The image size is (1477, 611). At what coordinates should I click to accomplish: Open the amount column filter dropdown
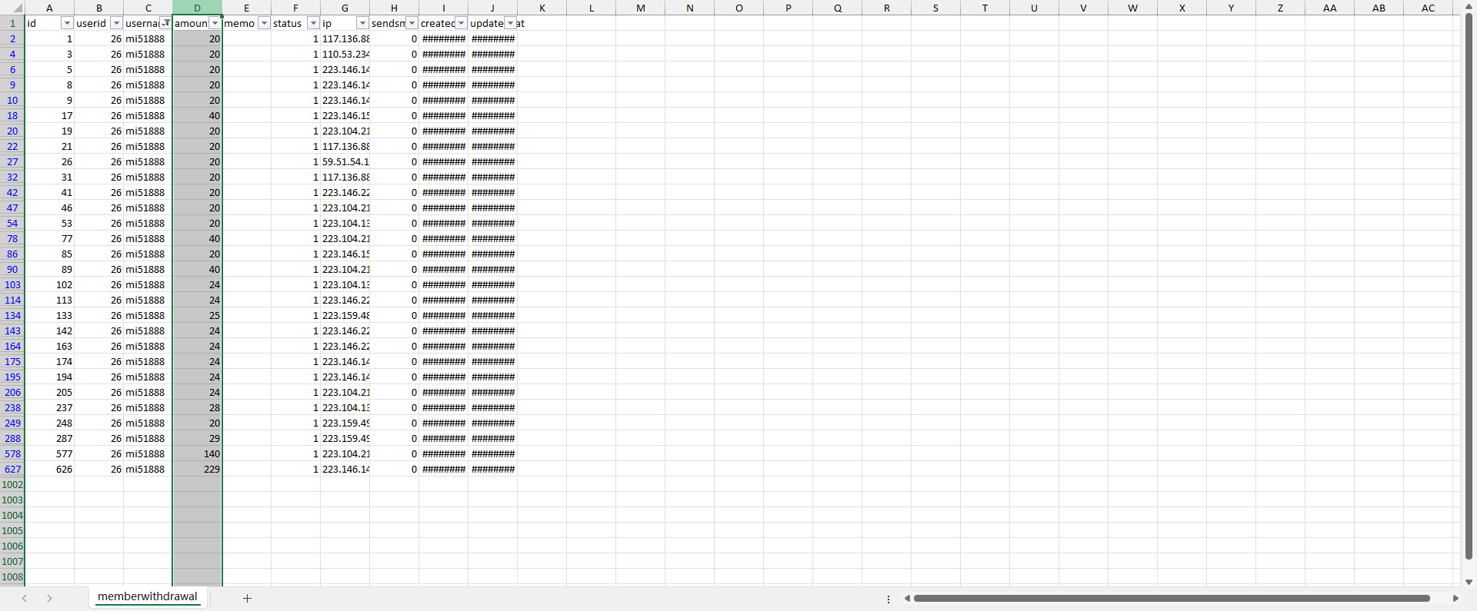tap(215, 23)
